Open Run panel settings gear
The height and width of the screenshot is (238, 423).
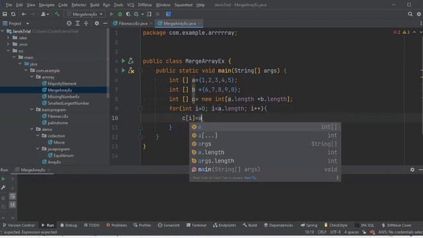(x=412, y=170)
